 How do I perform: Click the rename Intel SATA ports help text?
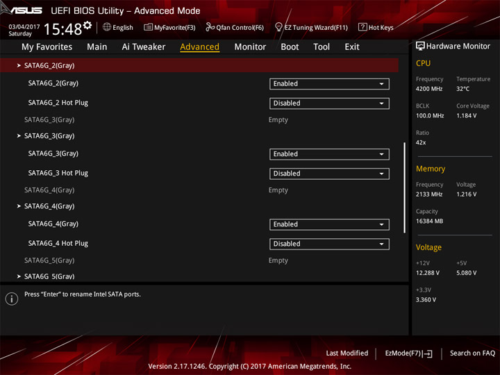tap(82, 294)
